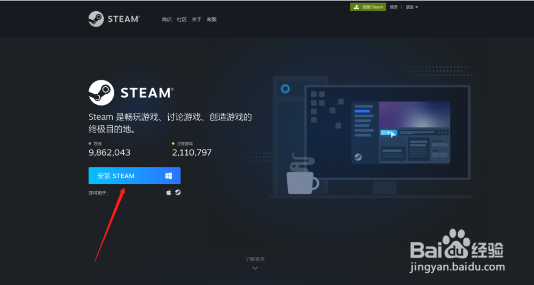Click the large STEAM hero logo
534x285 pixels.
tap(131, 92)
